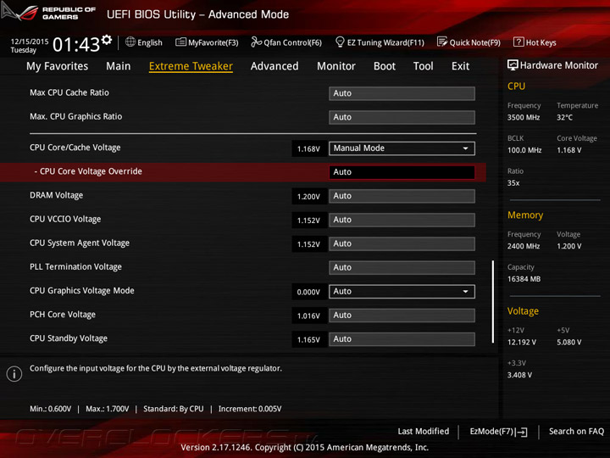Open the Monitor tab
610x458 pixels.
pyautogui.click(x=336, y=66)
